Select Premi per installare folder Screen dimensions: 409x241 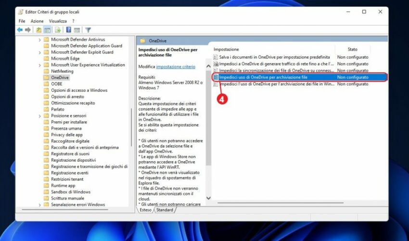point(69,122)
